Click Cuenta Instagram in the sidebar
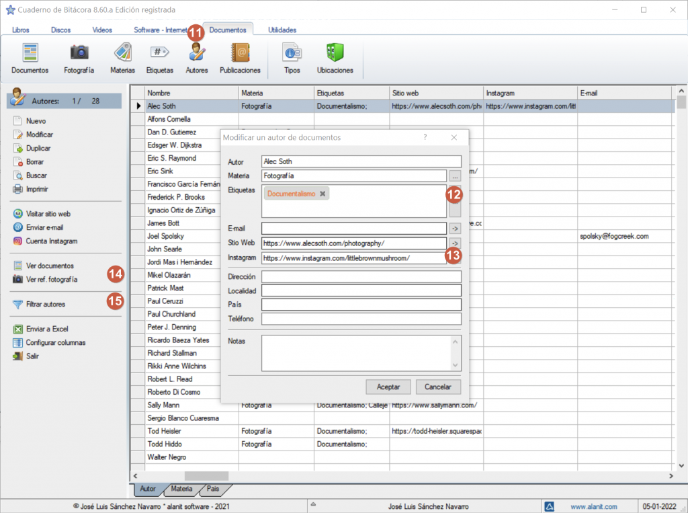Screen dimensions: 688x513 click(x=51, y=241)
